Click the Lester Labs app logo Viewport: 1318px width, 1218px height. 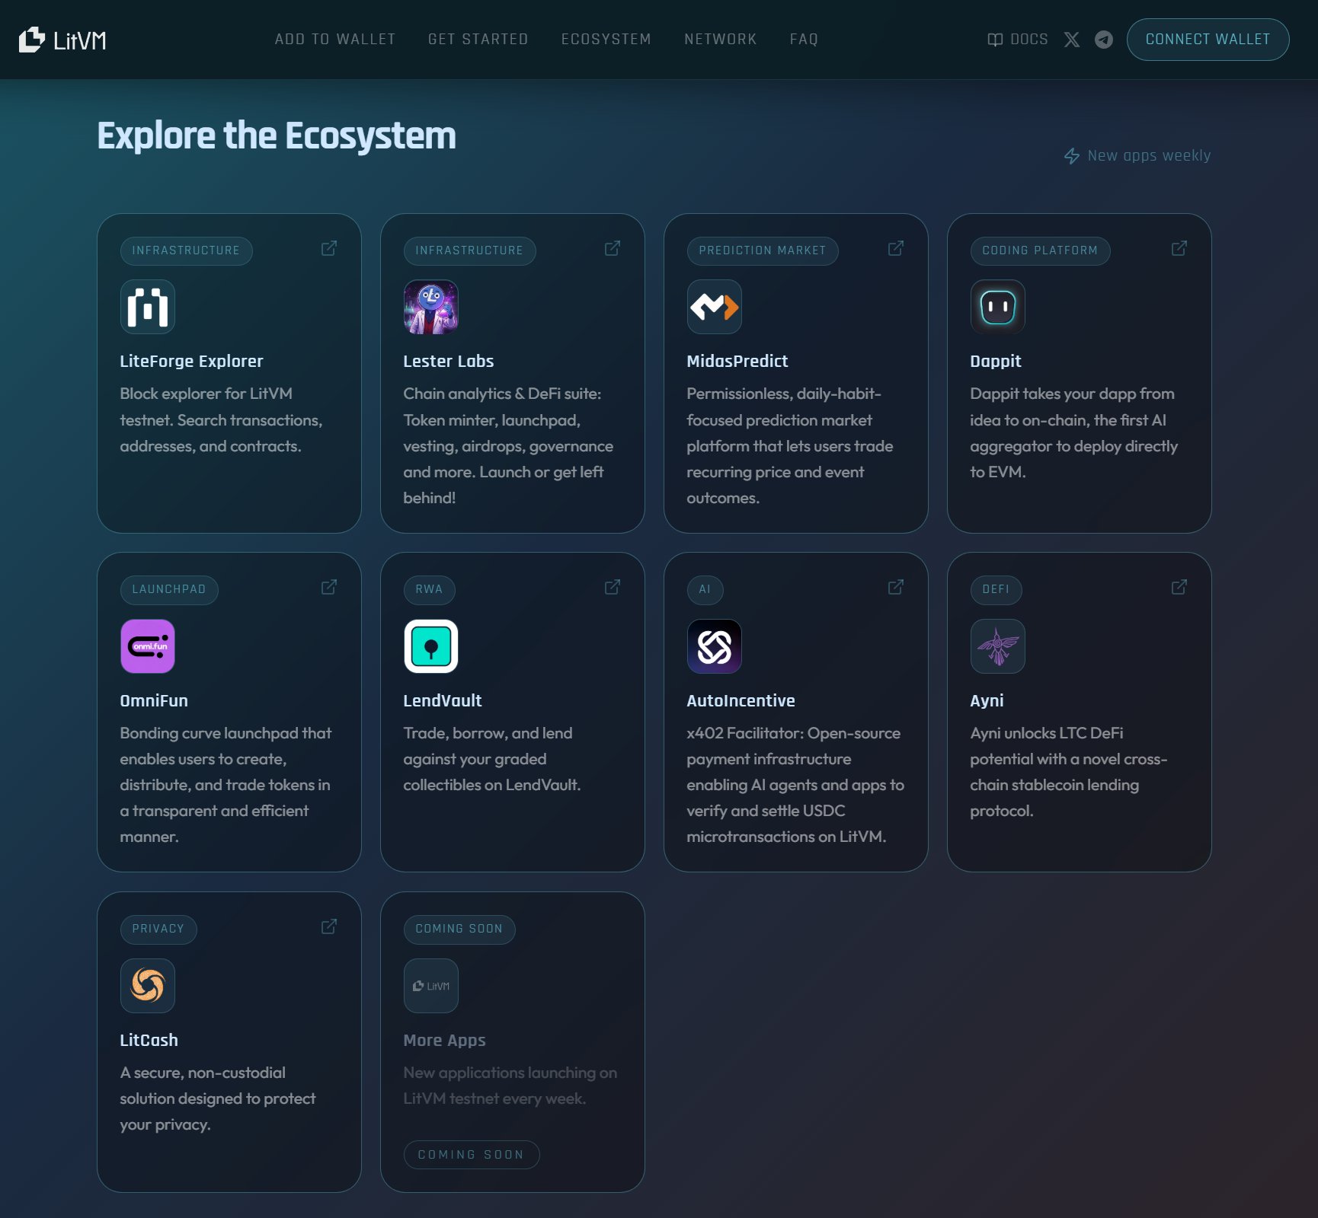[x=431, y=307]
